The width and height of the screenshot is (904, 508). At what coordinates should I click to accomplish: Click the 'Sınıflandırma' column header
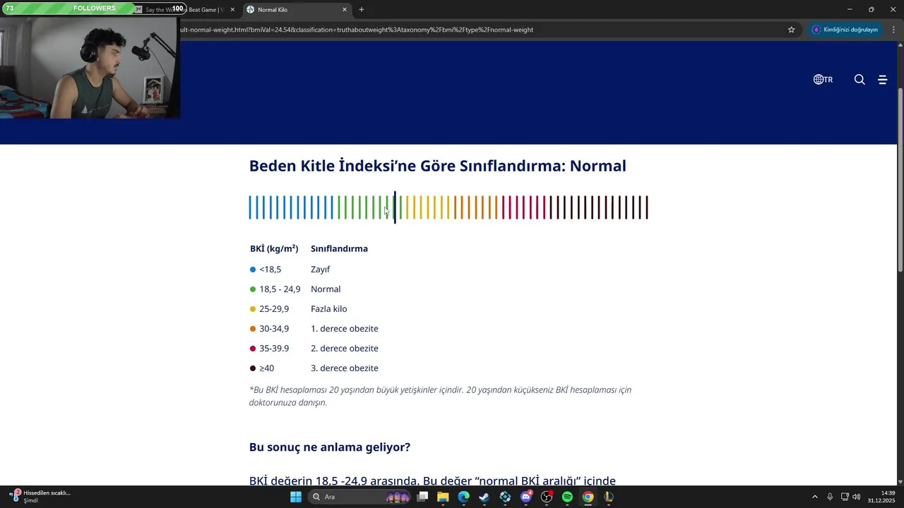click(x=339, y=248)
